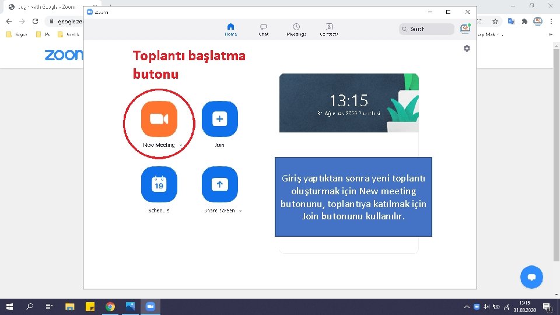
Task: Click the Share Screen button
Action: [x=220, y=184]
